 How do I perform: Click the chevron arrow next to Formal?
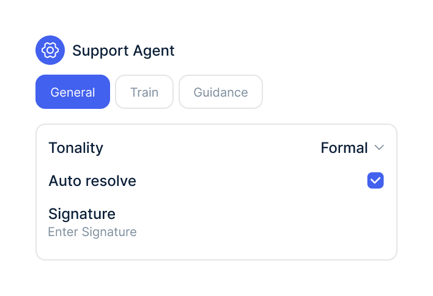(x=379, y=147)
